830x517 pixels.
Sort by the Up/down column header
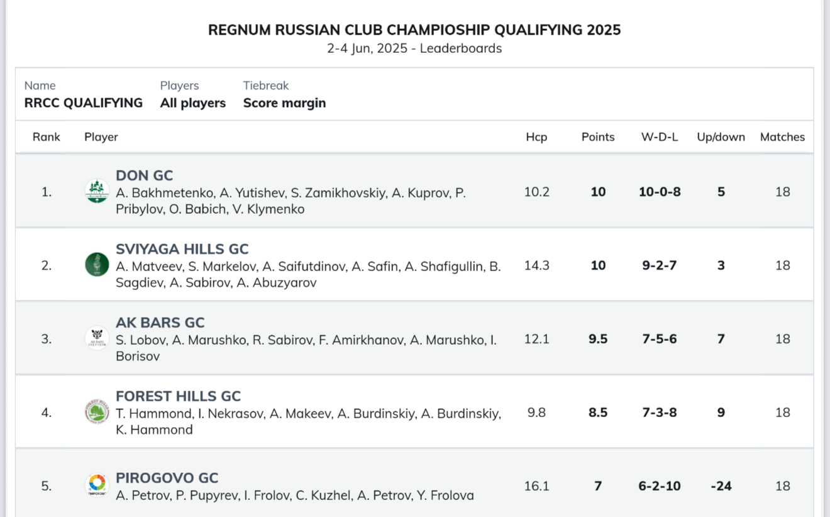click(721, 137)
